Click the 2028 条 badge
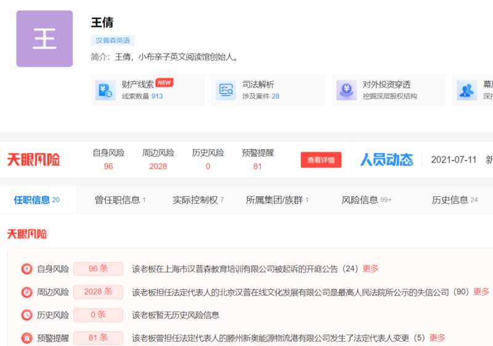The width and height of the screenshot is (493, 346). click(x=98, y=292)
